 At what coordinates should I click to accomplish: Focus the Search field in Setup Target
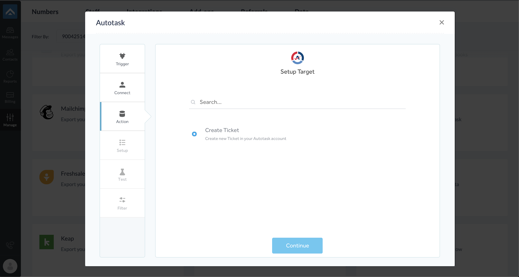297,102
